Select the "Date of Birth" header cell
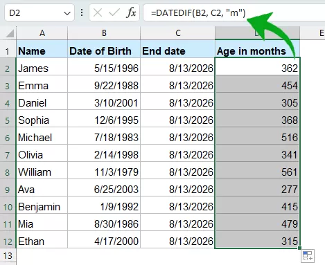Screen dimensions: 325x265 104,49
